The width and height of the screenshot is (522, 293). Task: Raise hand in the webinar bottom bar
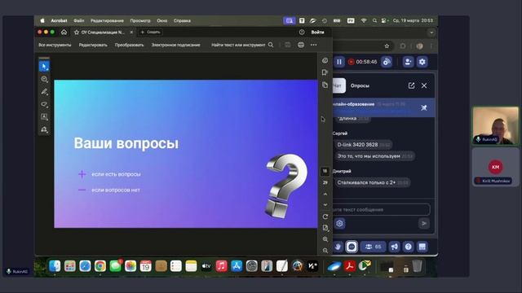[x=338, y=247]
